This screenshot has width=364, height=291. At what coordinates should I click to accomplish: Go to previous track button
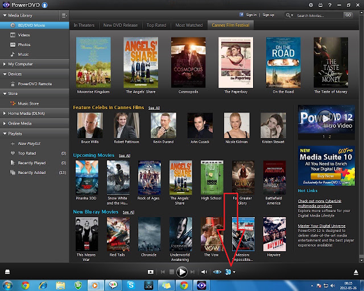[163, 272]
